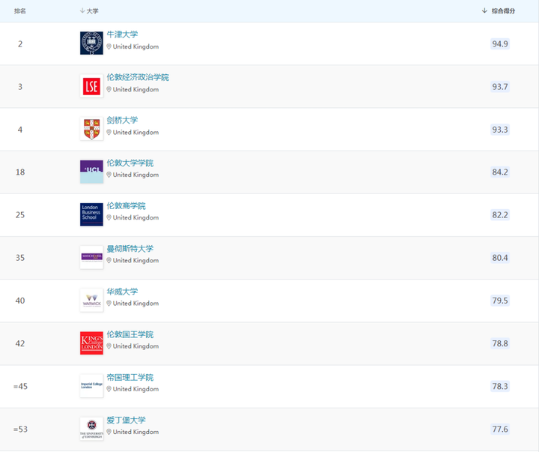
Task: Click the score 82.2 cell
Action: 500,215
